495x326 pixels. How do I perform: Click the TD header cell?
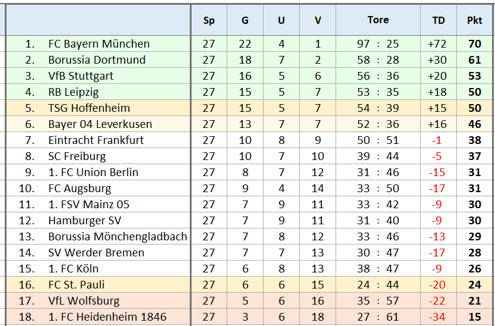[x=438, y=20]
